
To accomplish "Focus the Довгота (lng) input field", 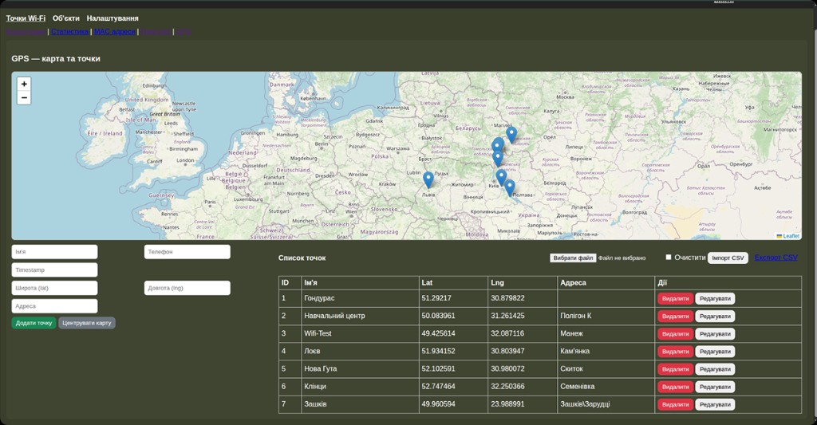I will pyautogui.click(x=187, y=288).
